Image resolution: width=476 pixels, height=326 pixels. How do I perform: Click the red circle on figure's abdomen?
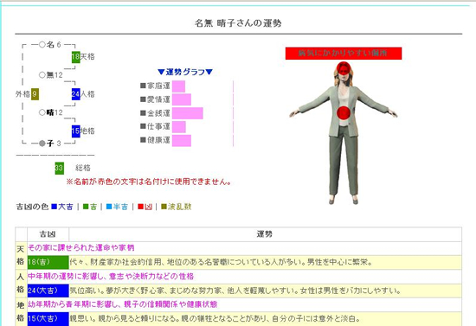[344, 112]
